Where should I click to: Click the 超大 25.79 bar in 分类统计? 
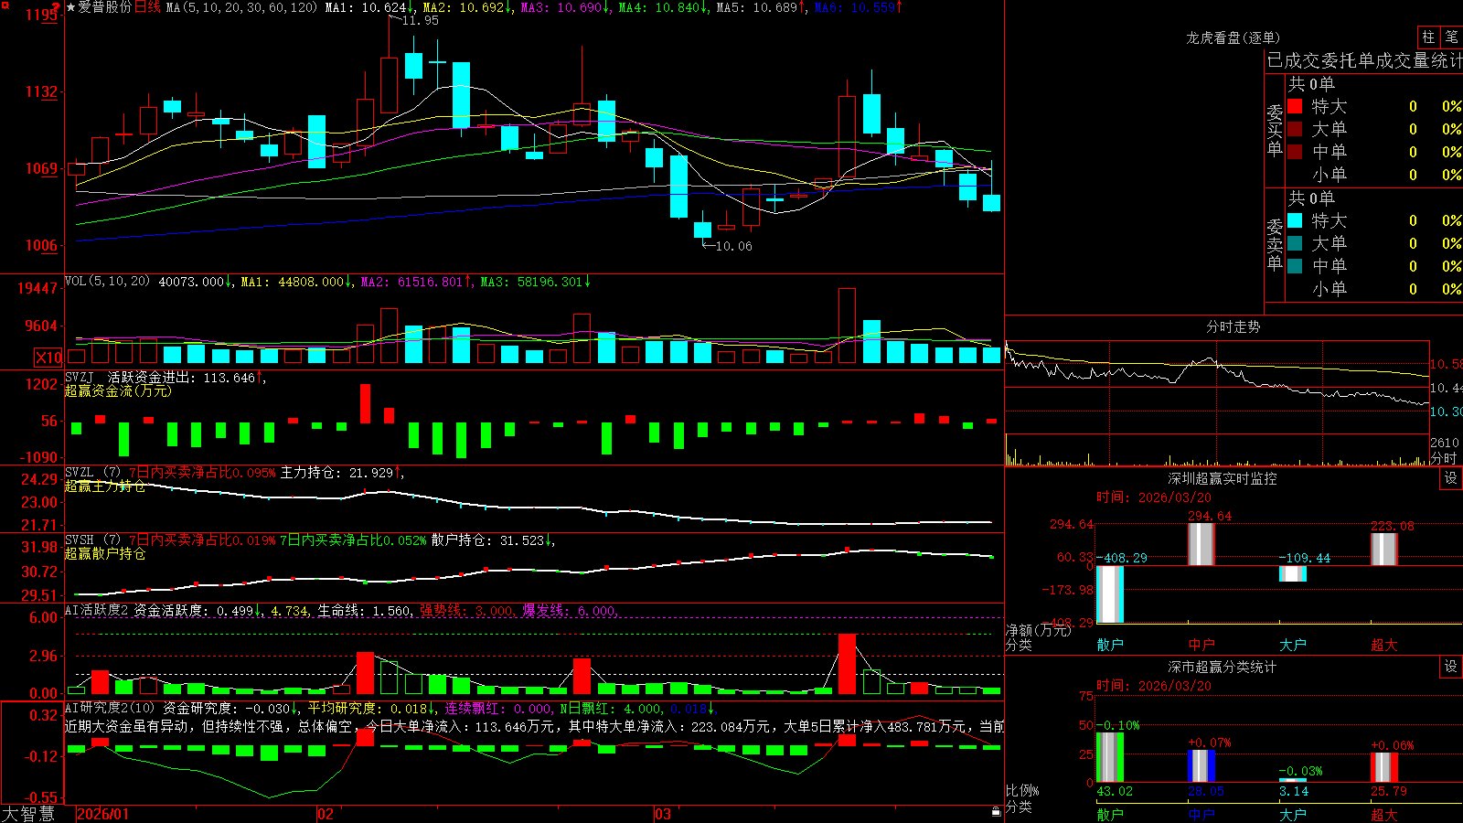(x=1384, y=767)
